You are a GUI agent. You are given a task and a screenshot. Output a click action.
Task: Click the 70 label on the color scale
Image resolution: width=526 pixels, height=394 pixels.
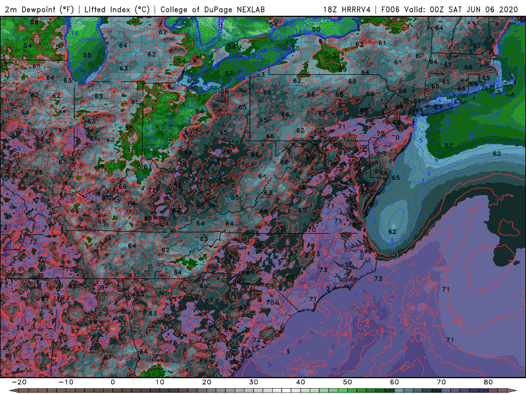[x=441, y=382]
